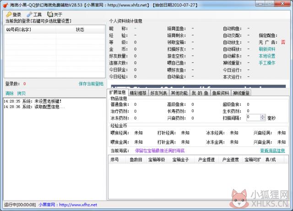Click the 清除 log link
Screen dimensions: 293x211
9,93
